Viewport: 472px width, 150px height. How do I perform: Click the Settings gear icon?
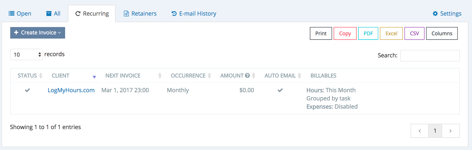435,14
